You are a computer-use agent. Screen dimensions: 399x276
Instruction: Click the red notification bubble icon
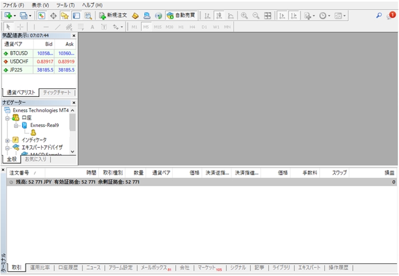(x=391, y=15)
